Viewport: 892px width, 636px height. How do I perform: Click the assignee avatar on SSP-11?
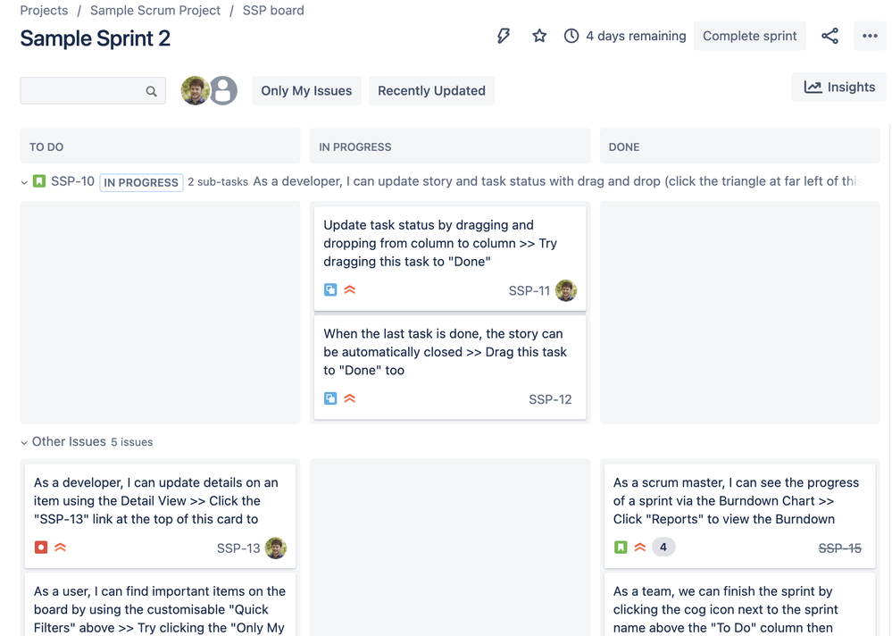[x=566, y=290]
